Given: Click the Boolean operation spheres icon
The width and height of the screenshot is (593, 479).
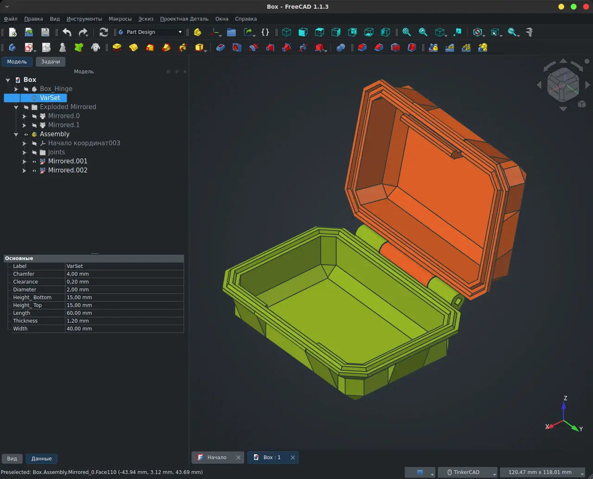Looking at the screenshot, I should (x=341, y=47).
